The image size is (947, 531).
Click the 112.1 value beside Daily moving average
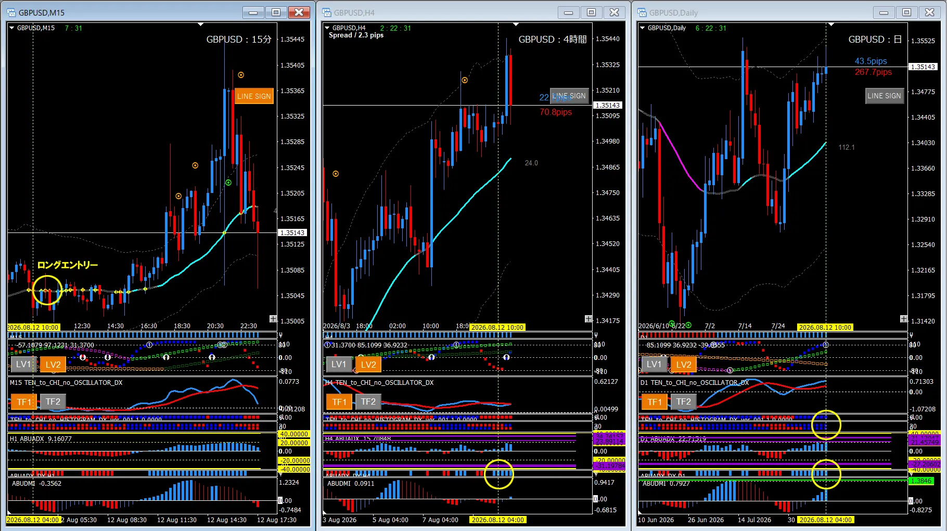[847, 147]
